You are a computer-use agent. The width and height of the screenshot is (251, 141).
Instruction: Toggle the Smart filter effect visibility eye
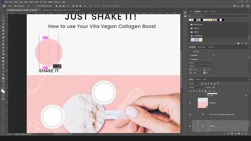tap(208, 96)
